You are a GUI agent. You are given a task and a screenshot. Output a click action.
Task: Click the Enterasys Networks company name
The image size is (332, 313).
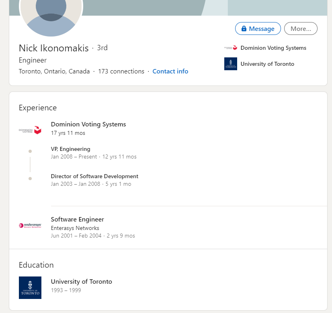point(75,228)
